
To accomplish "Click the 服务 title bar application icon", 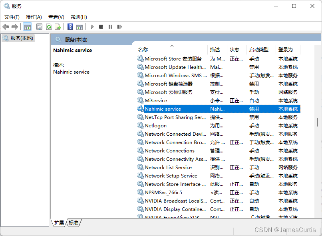I will [7, 6].
